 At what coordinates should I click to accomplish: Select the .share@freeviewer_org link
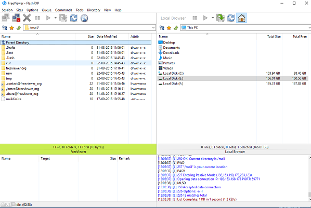(76, 94)
